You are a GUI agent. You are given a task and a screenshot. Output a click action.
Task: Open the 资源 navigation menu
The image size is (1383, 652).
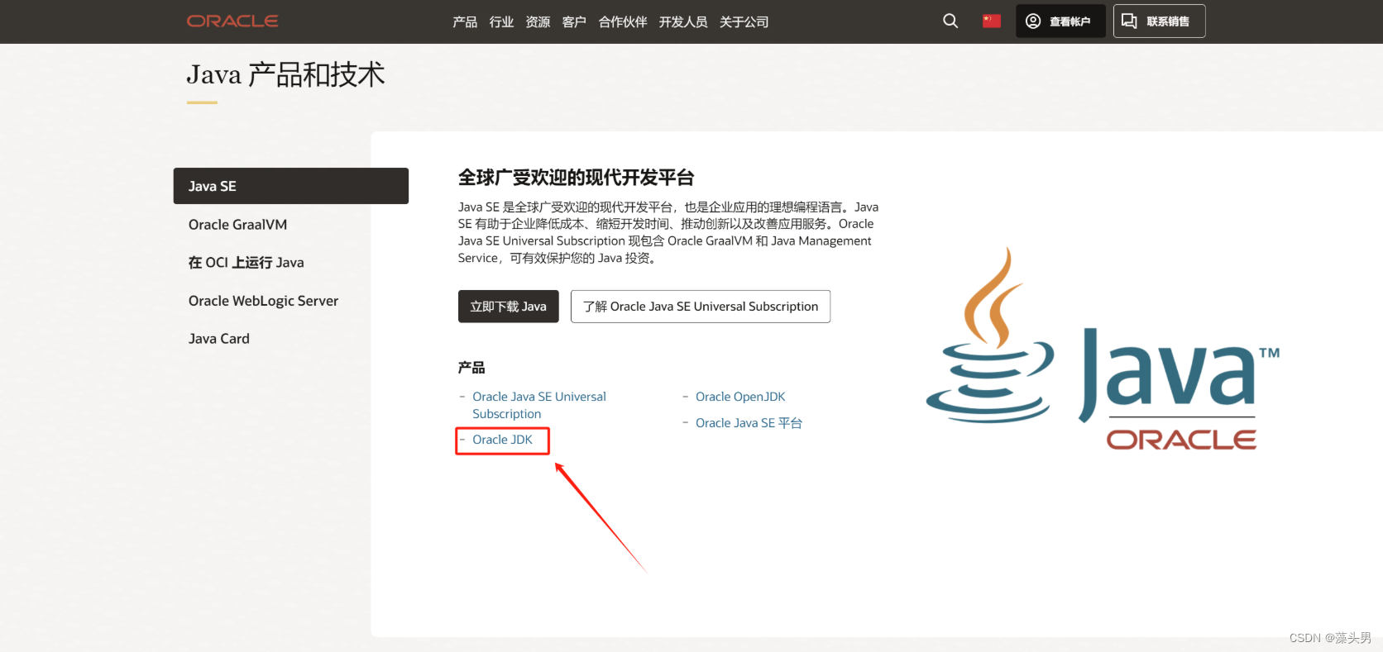(x=538, y=21)
